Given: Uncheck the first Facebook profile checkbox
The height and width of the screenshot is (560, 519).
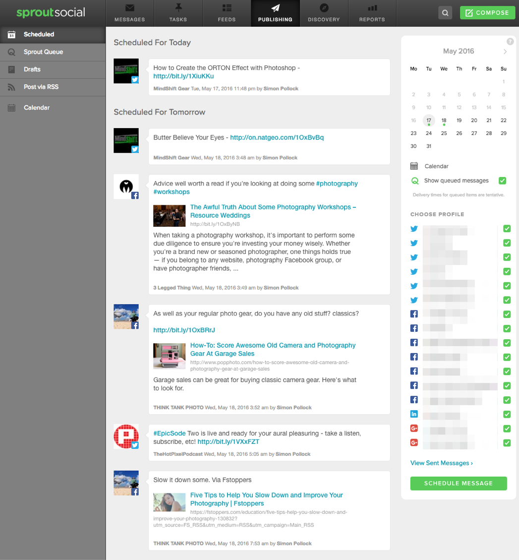Looking at the screenshot, I should 507,314.
